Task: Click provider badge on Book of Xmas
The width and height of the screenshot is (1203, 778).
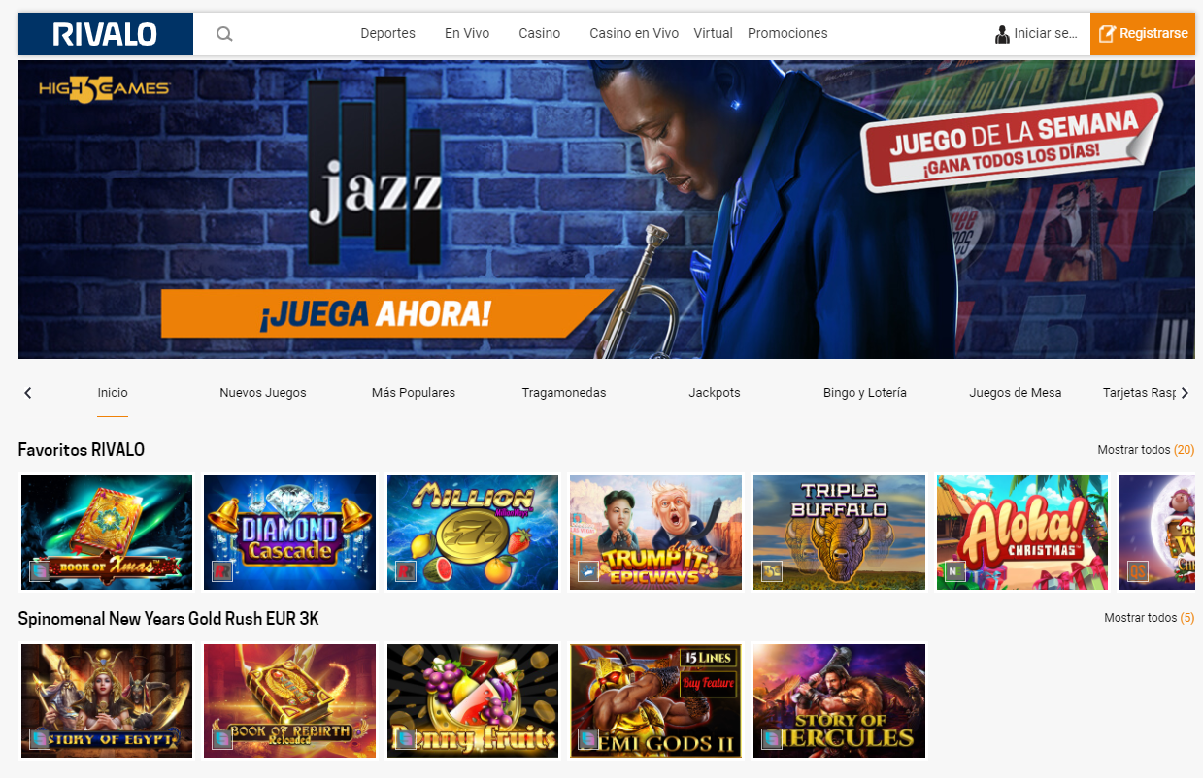Action: pyautogui.click(x=40, y=571)
